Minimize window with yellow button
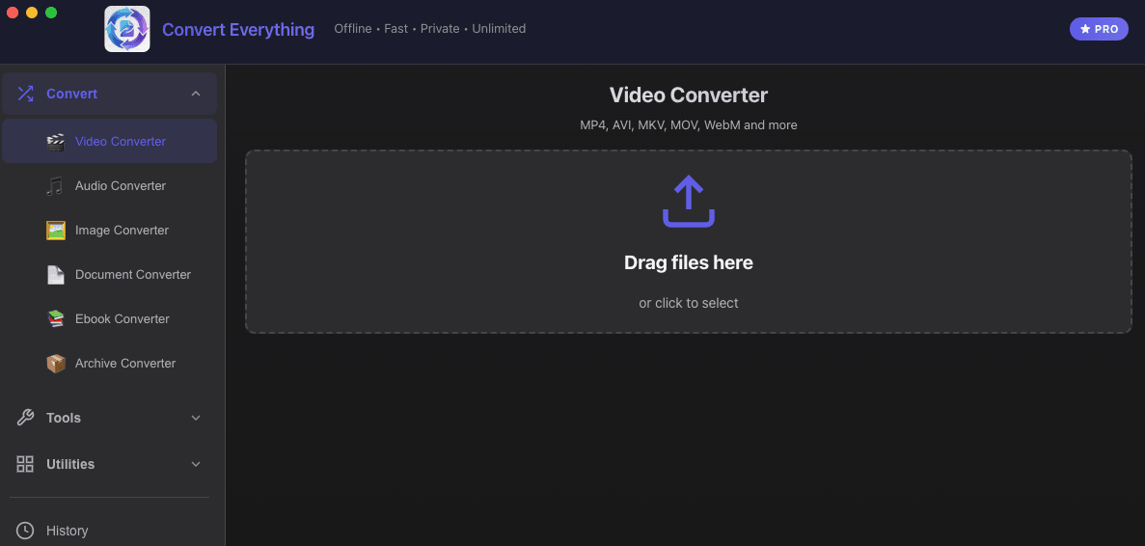The height and width of the screenshot is (546, 1145). (32, 13)
